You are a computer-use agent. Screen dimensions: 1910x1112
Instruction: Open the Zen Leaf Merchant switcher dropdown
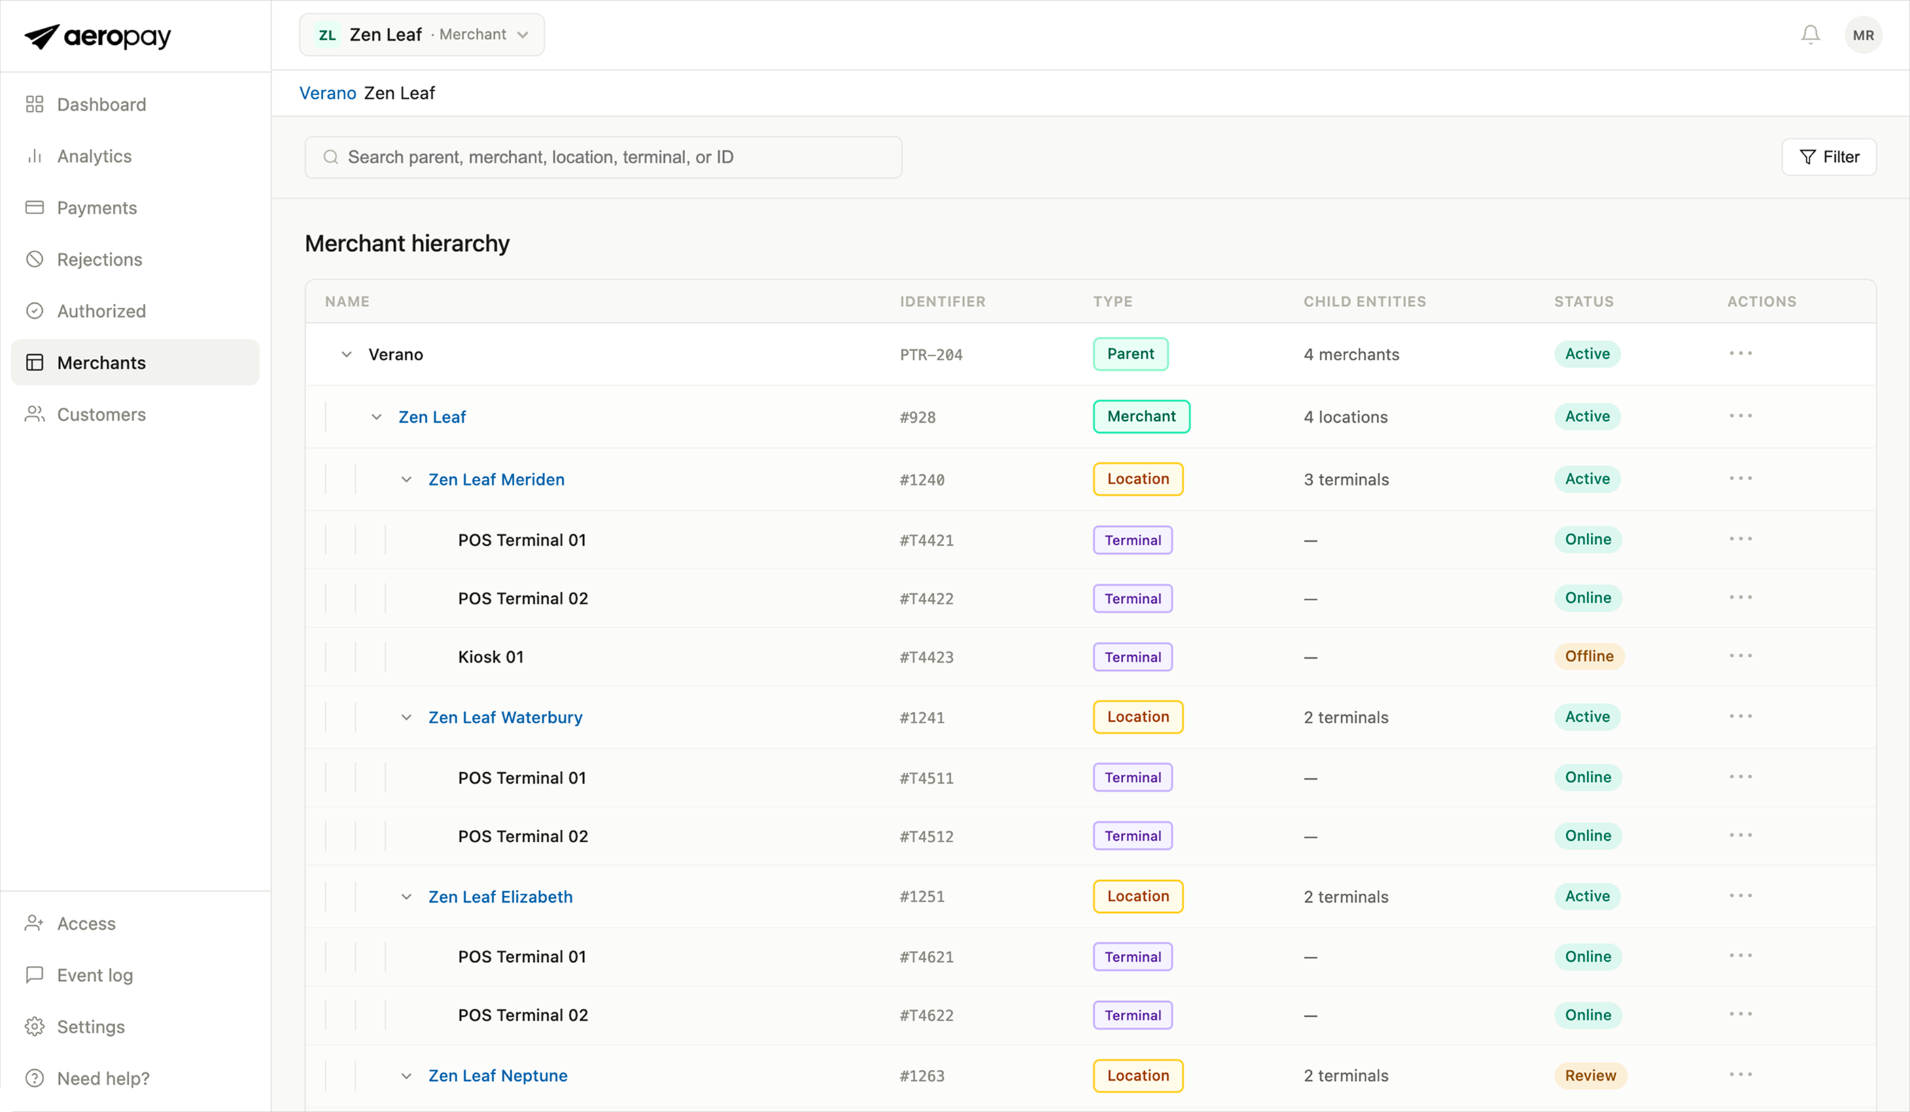click(x=421, y=35)
